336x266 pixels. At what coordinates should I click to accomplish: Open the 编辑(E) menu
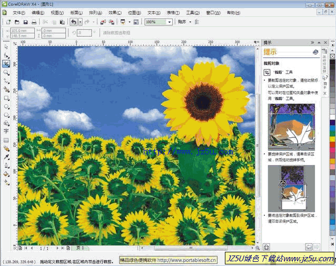tap(38, 13)
